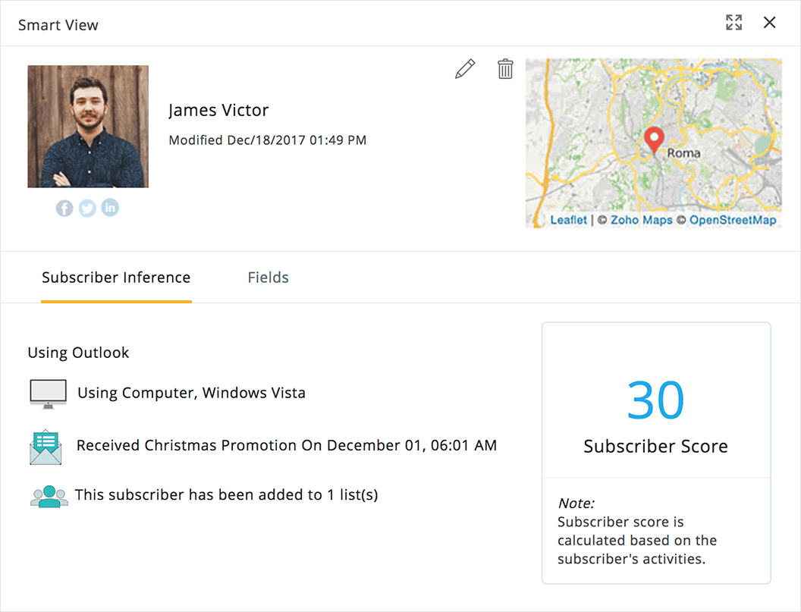The width and height of the screenshot is (801, 612).
Task: Click the Note: heading text
Action: pyautogui.click(x=576, y=504)
